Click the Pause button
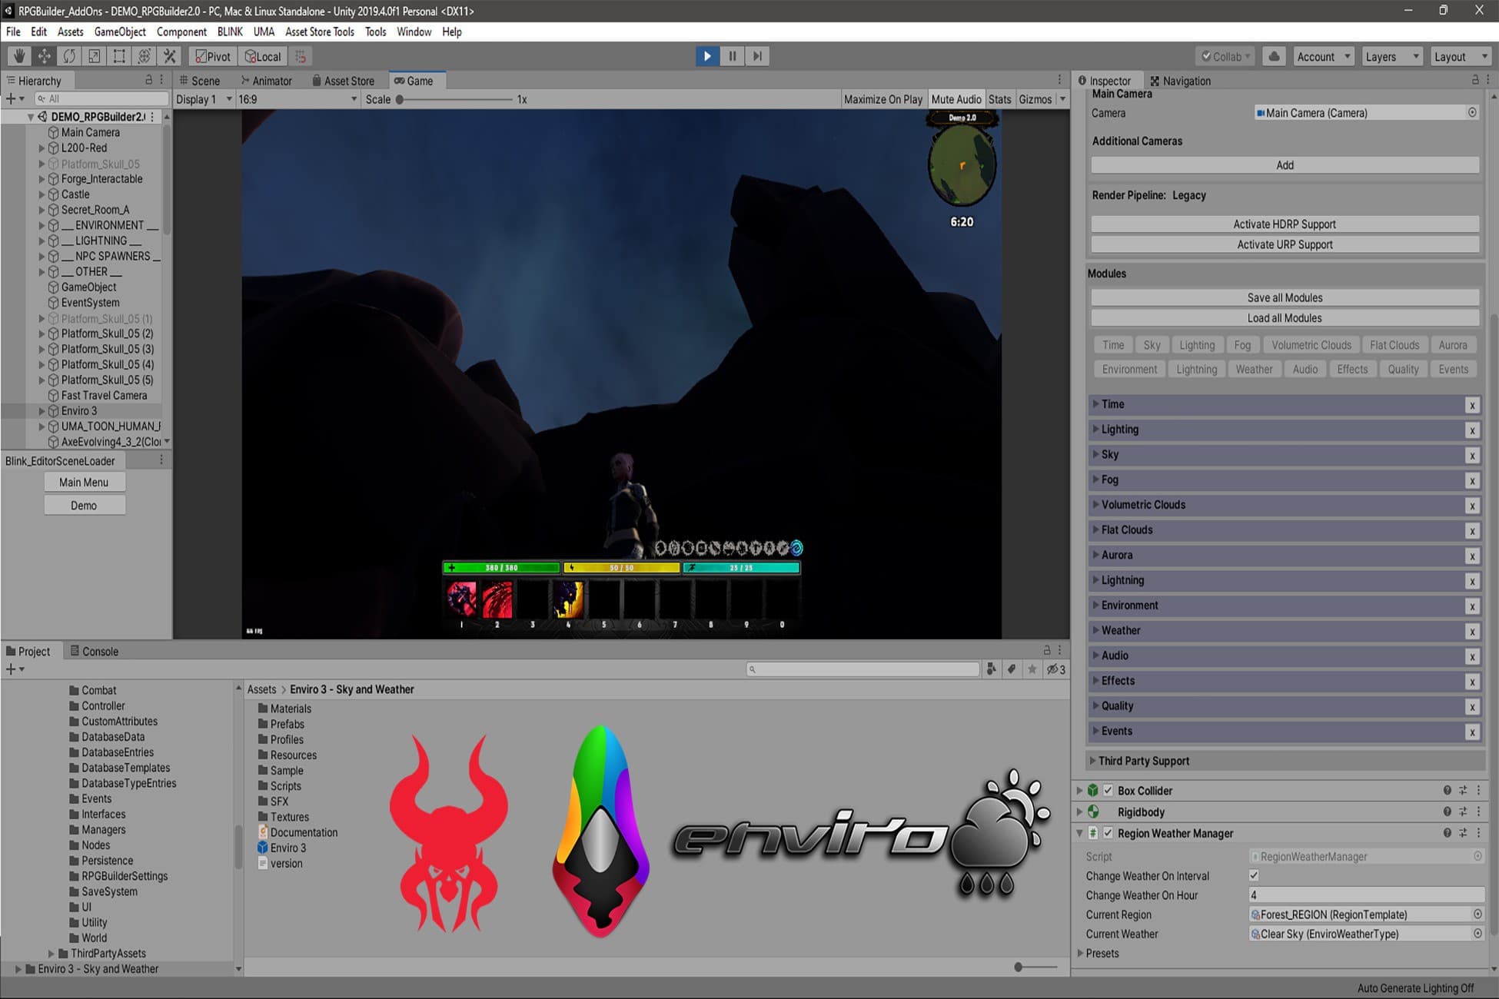Screen dimensions: 1499x999 click(x=733, y=56)
